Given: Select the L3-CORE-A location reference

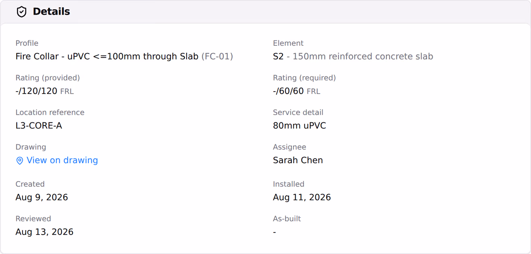Looking at the screenshot, I should [x=39, y=126].
